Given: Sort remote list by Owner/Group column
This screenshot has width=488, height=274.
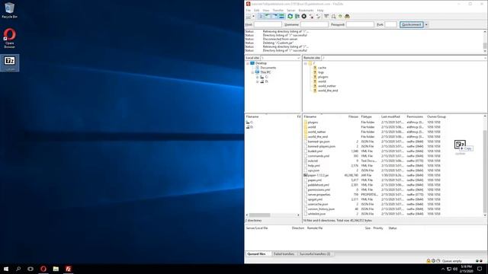Looking at the screenshot, I should 436,116.
